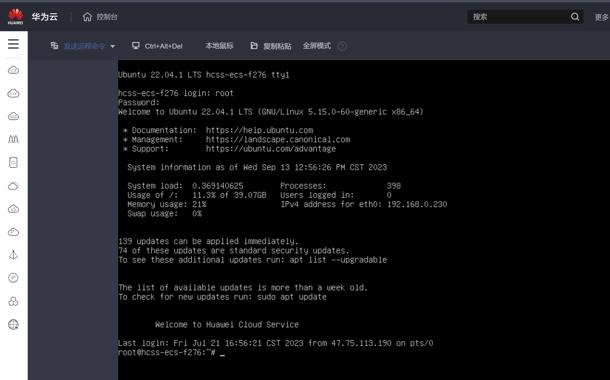The image size is (610, 380).
Task: Open the third cloud server sidebar icon
Action: click(x=13, y=116)
